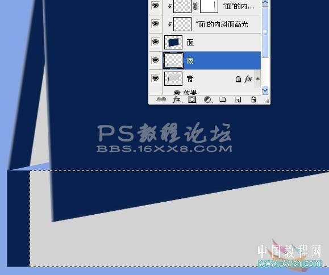The width and height of the screenshot is (329, 275).
Task: Click the 背 layer thumbnail
Action: coord(173,78)
